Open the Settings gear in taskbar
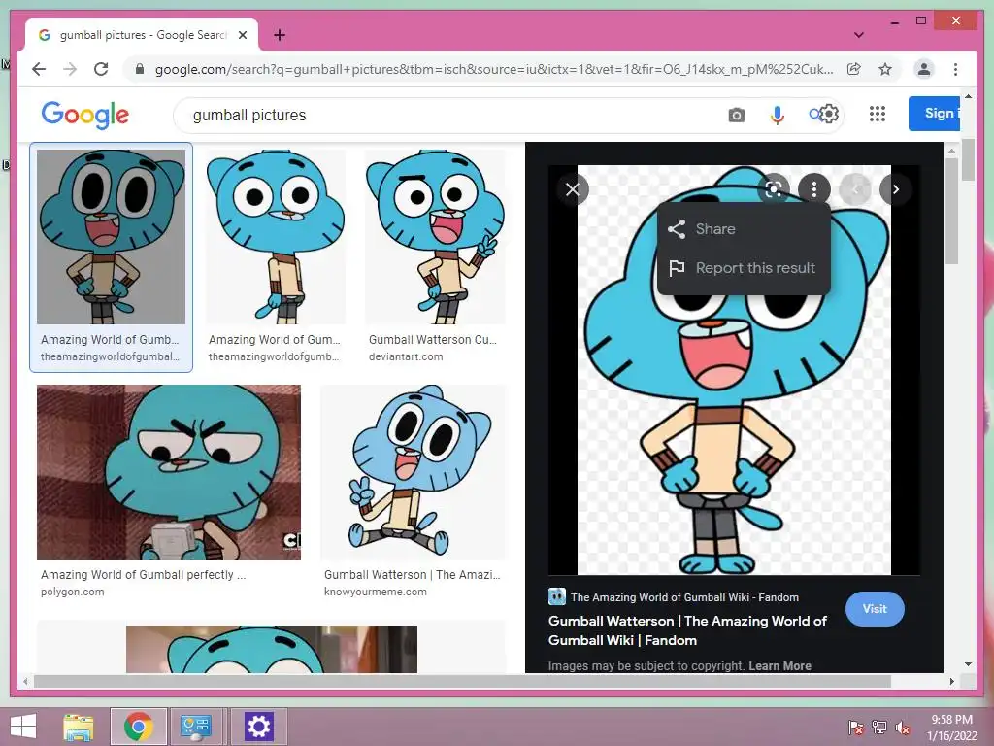Screen dimensions: 994x746 click(x=258, y=727)
